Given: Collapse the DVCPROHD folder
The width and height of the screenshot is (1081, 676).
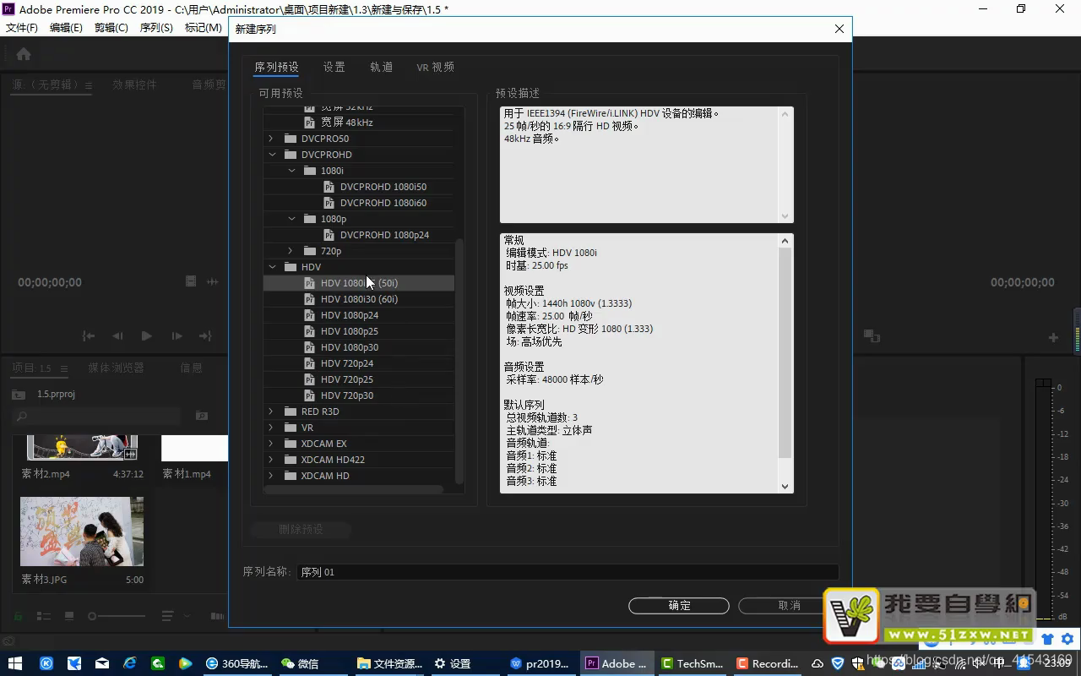Looking at the screenshot, I should click(272, 155).
